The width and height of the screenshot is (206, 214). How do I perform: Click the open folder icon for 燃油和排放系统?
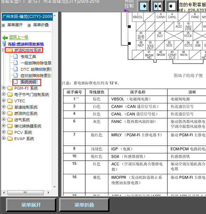10,50
